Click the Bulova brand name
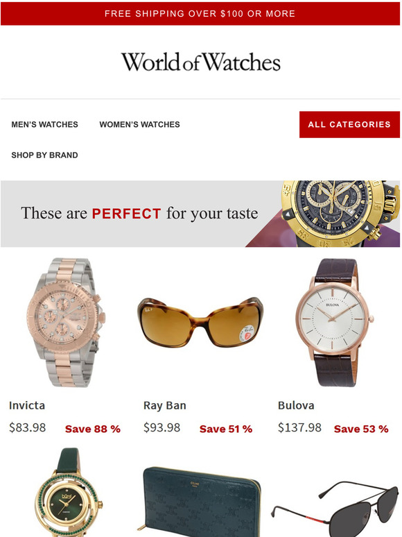The image size is (402, 537). pos(296,405)
